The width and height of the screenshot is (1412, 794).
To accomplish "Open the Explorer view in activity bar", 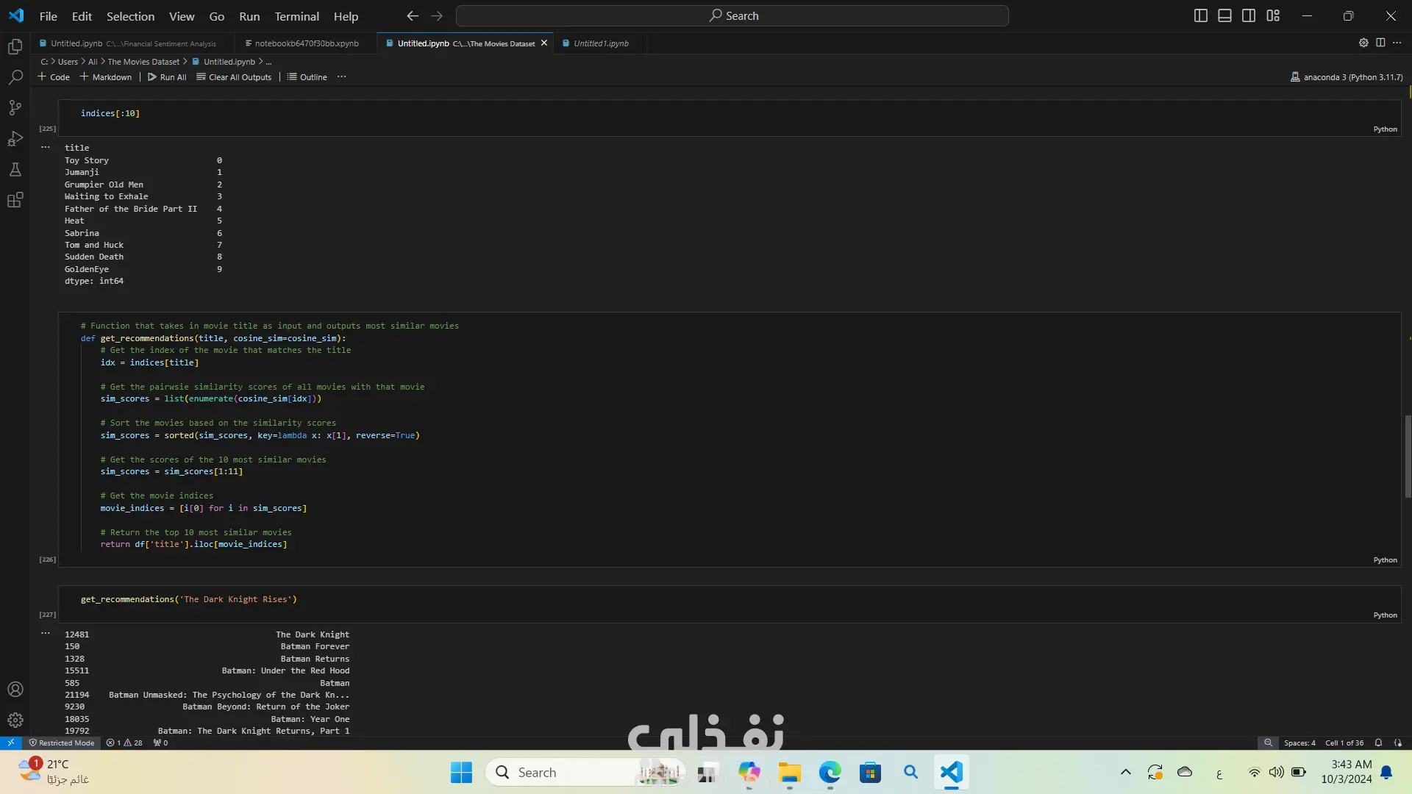I will click(15, 47).
